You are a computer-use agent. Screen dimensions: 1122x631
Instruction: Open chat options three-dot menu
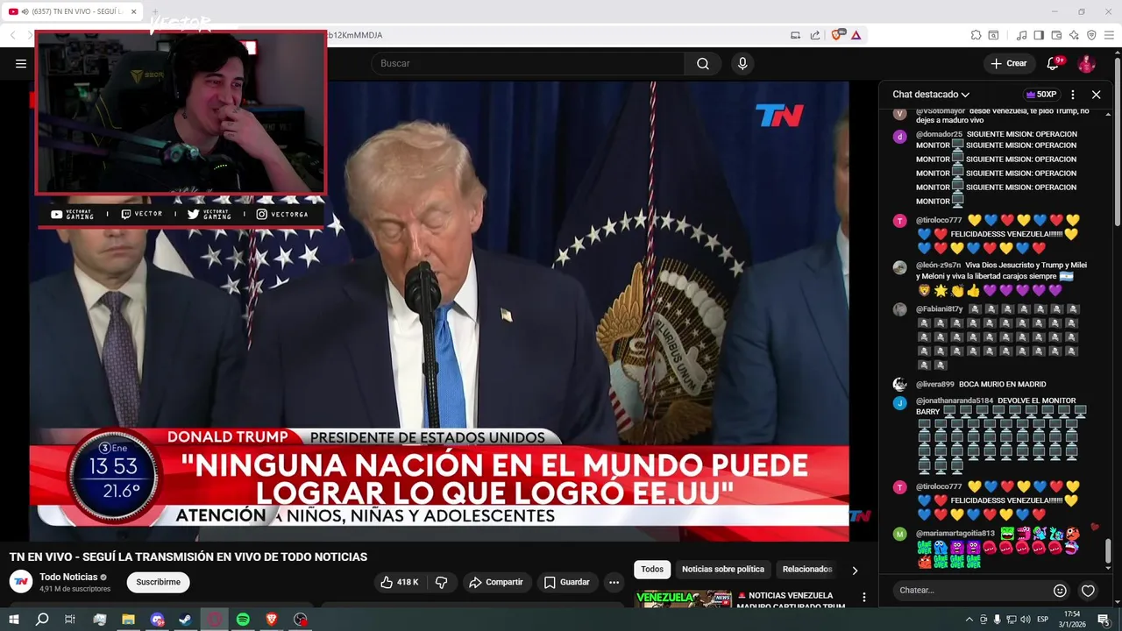click(1073, 95)
